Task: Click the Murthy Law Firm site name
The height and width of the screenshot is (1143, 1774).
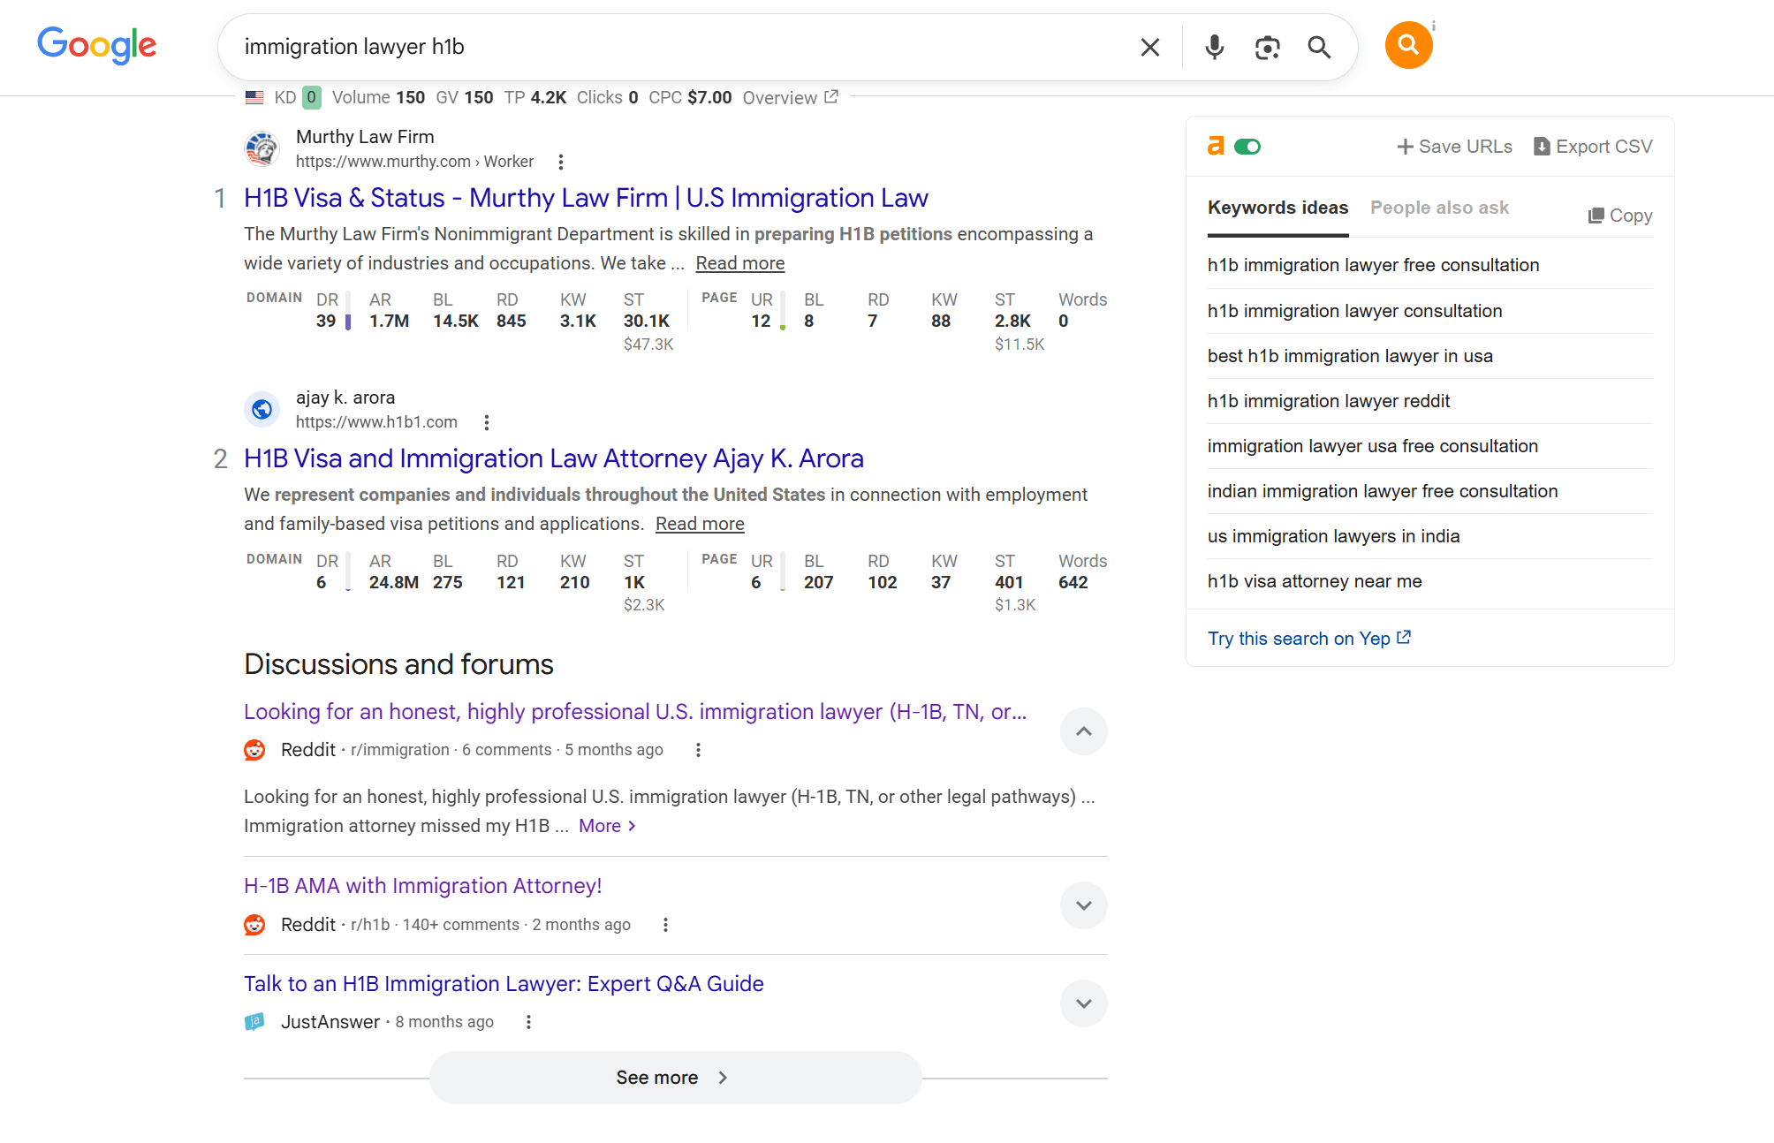Action: tap(365, 137)
